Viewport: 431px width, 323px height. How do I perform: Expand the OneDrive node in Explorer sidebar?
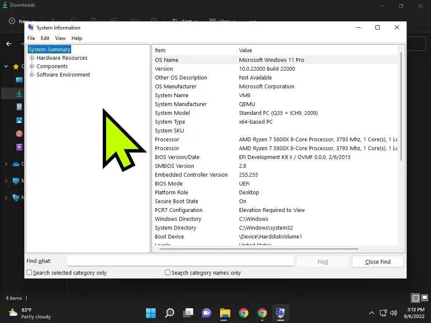[x=6, y=164]
